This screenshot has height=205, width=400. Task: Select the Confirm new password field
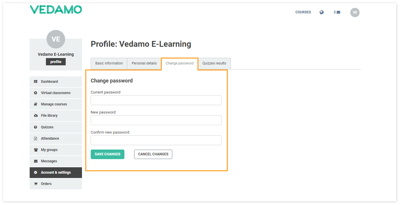tap(156, 140)
